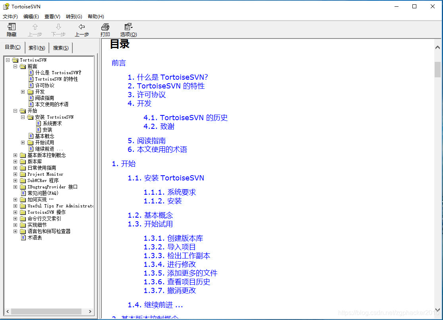Click the back arrow (上一步) toolbar icon
443x320 pixels.
[82, 27]
